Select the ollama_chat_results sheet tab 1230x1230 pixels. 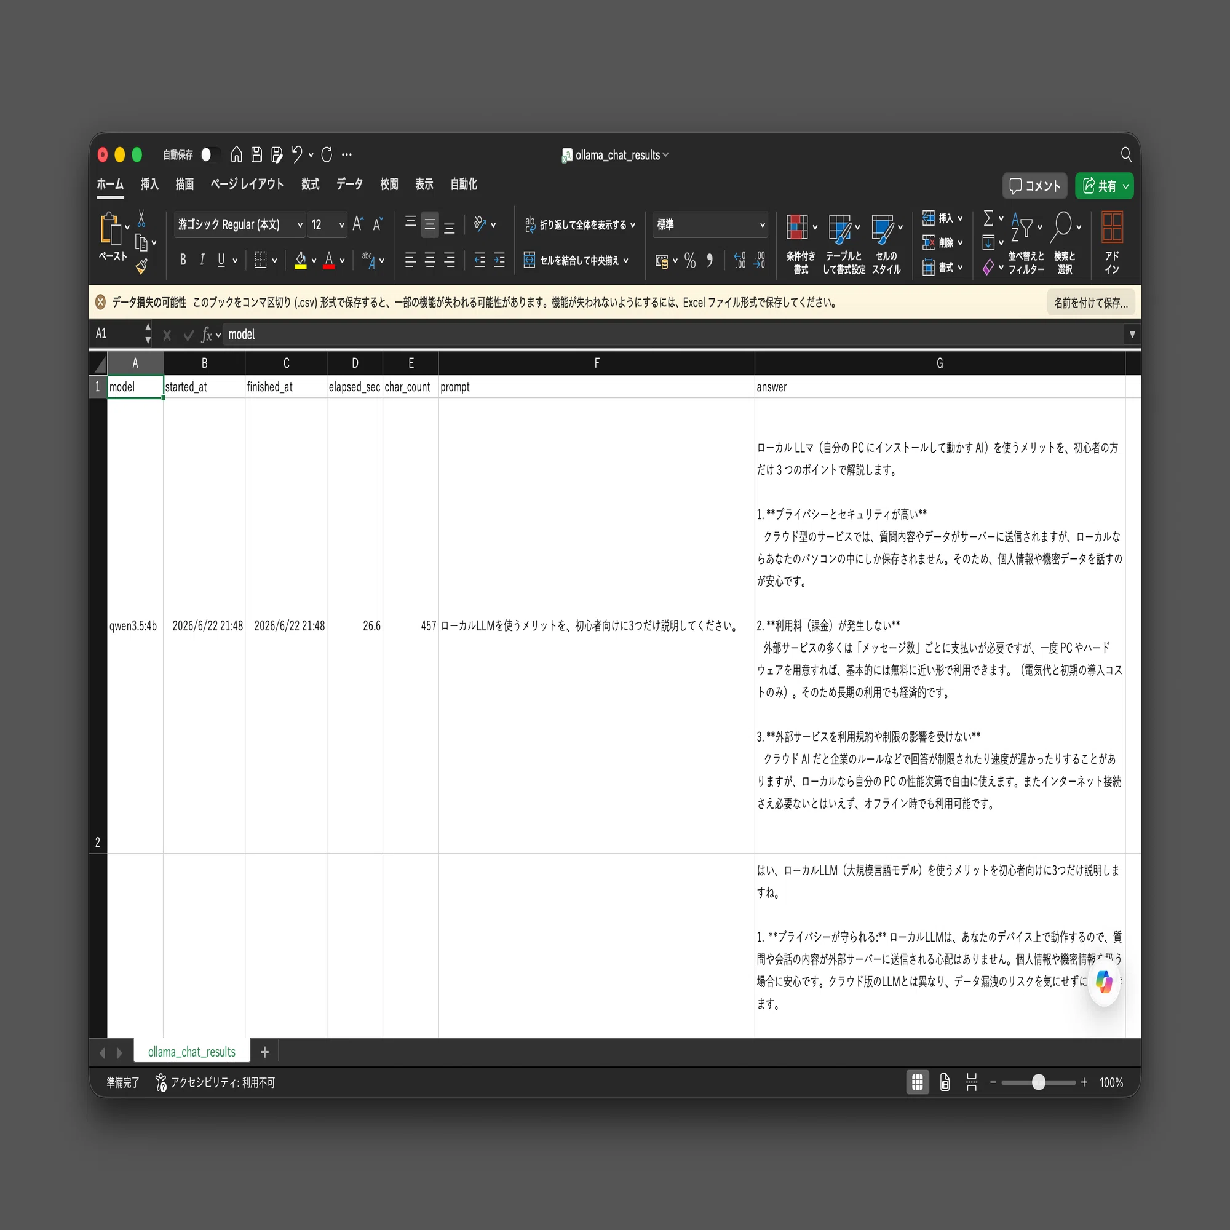coord(192,1052)
